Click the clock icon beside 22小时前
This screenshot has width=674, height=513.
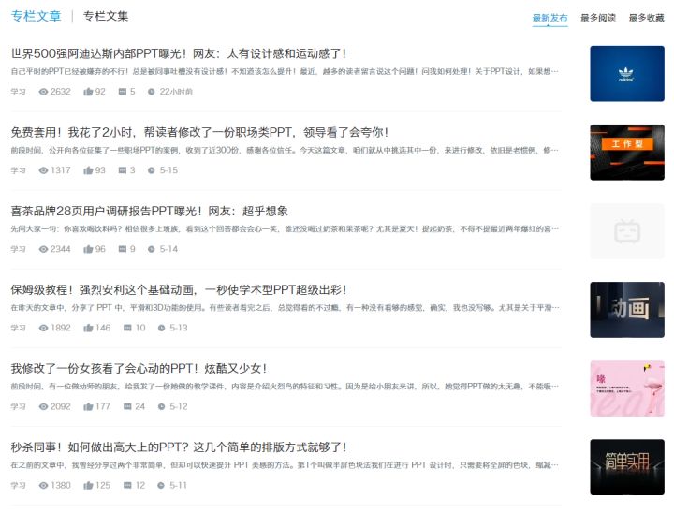pos(152,92)
